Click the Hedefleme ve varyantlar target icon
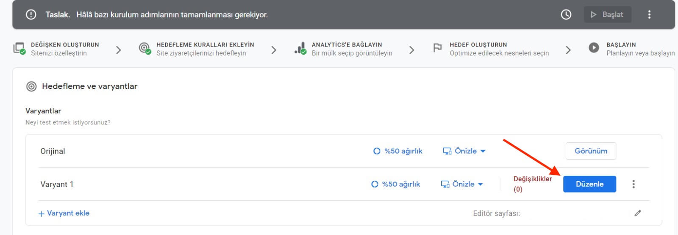 31,86
